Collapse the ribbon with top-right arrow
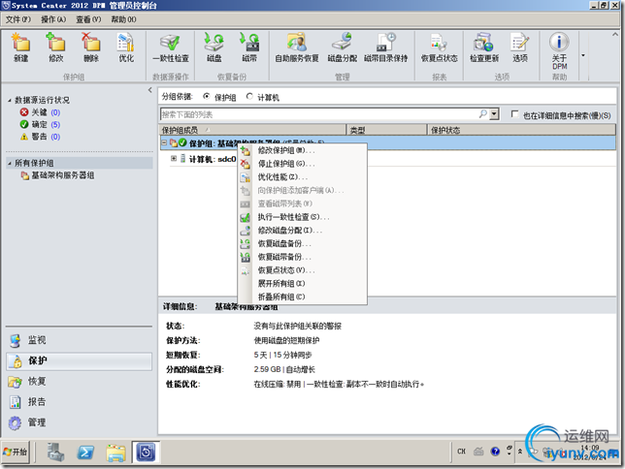625x469 pixels. pyautogui.click(x=615, y=35)
